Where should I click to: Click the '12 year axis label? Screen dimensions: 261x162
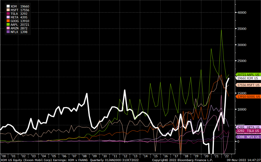click(125, 156)
